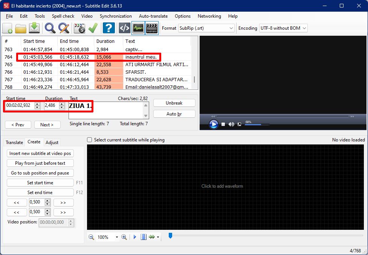Click the New subtitle file icon

(7, 28)
